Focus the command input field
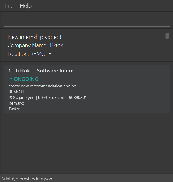This screenshot has height=182, width=173. click(87, 21)
